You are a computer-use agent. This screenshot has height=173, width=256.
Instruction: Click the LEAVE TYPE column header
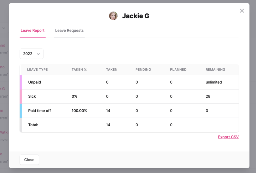pyautogui.click(x=37, y=69)
